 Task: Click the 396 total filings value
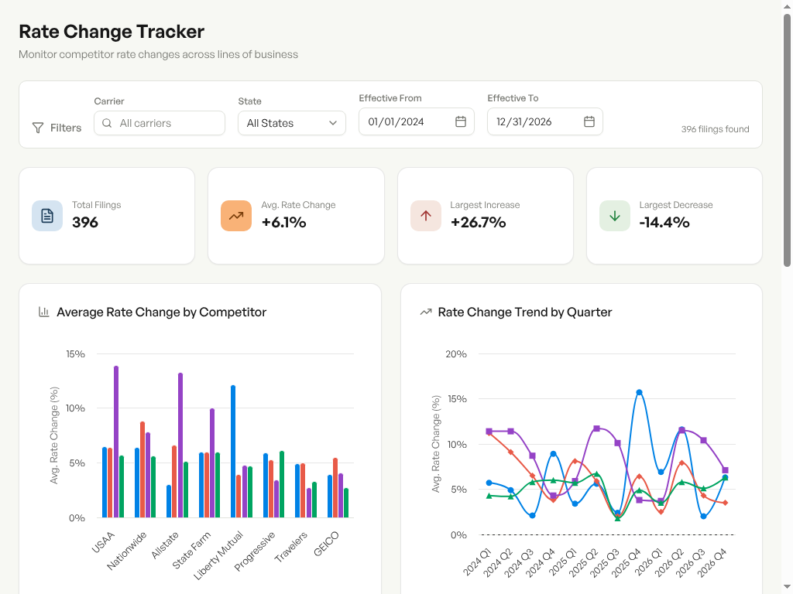(x=85, y=222)
